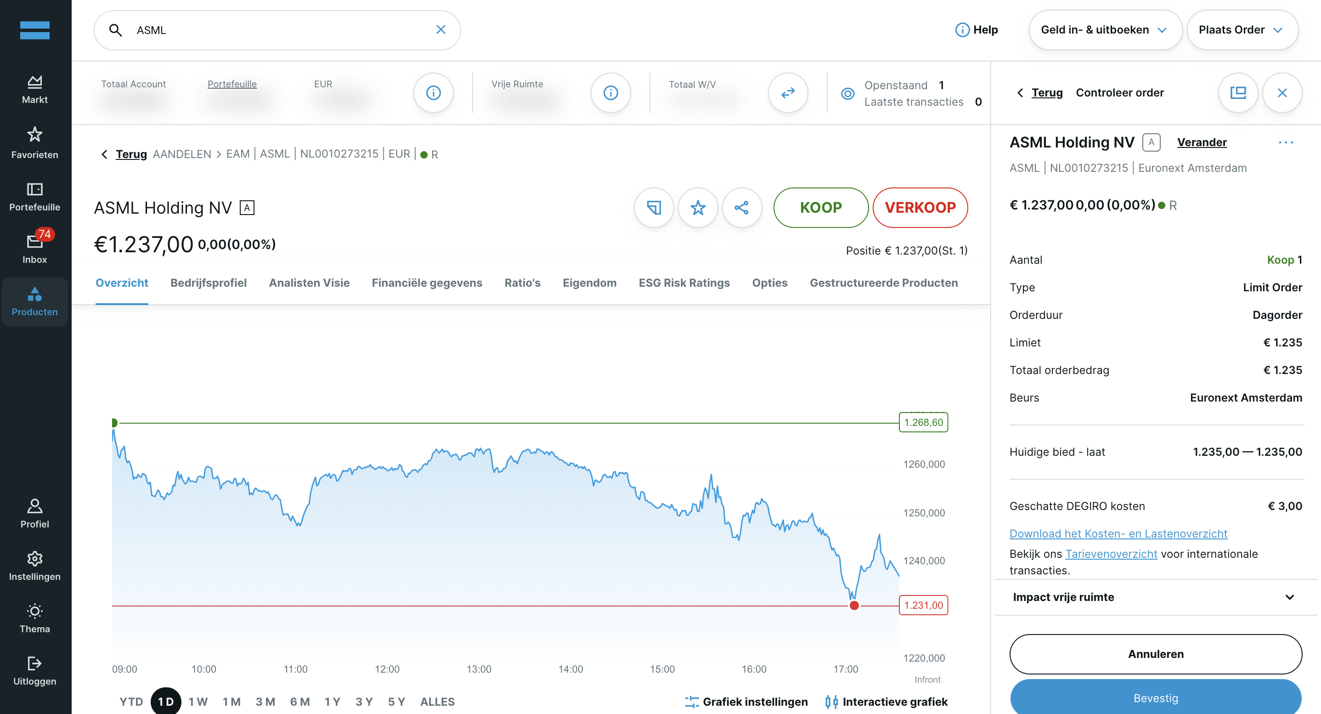Select 3M chart range

(x=265, y=702)
